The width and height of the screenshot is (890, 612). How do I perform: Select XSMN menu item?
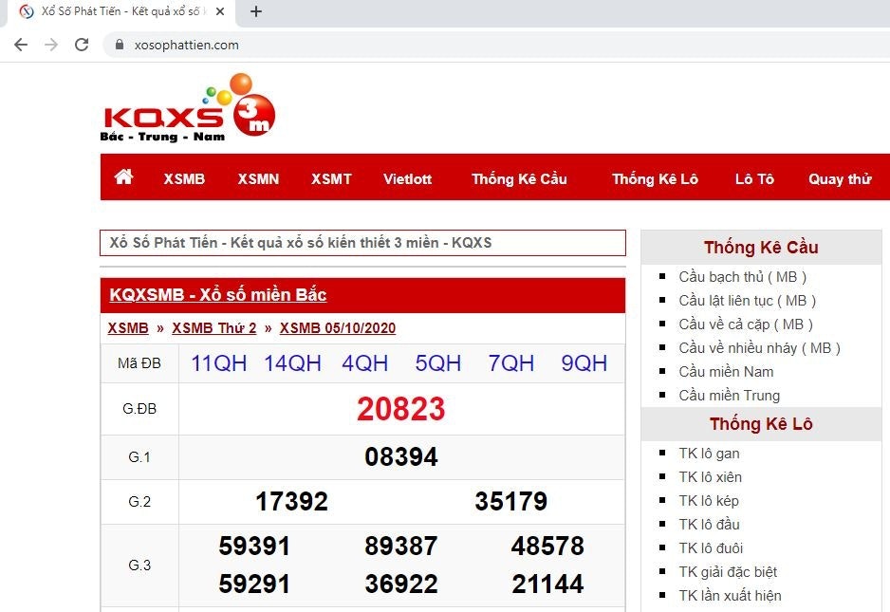[x=258, y=178]
